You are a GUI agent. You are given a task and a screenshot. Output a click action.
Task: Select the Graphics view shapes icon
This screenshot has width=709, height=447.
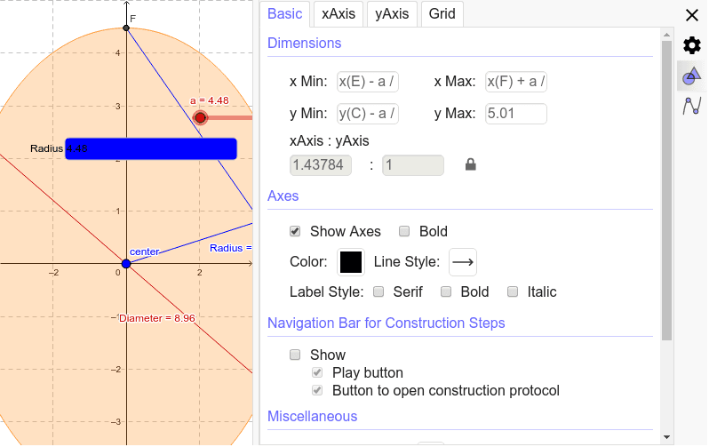(691, 76)
